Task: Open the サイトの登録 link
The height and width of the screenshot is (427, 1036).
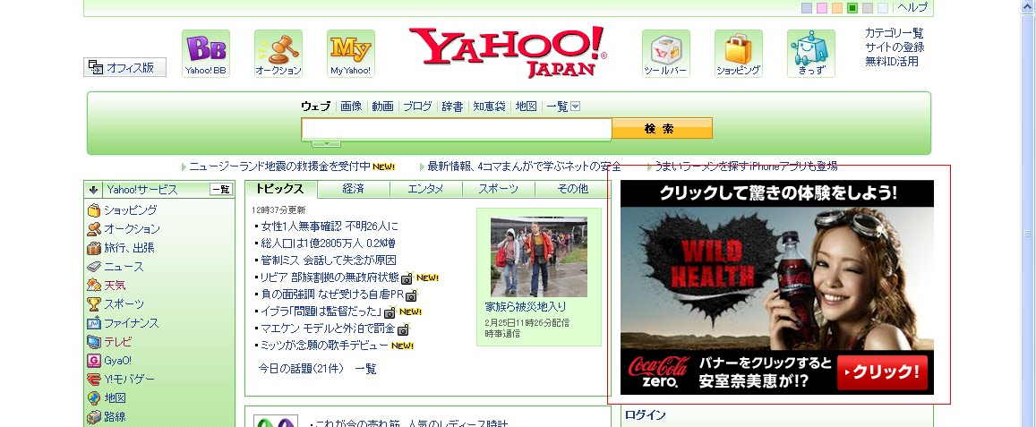Action: pyautogui.click(x=895, y=47)
